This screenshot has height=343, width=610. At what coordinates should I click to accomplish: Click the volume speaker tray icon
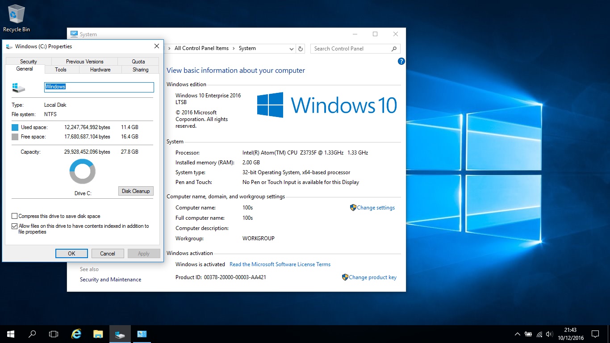550,334
